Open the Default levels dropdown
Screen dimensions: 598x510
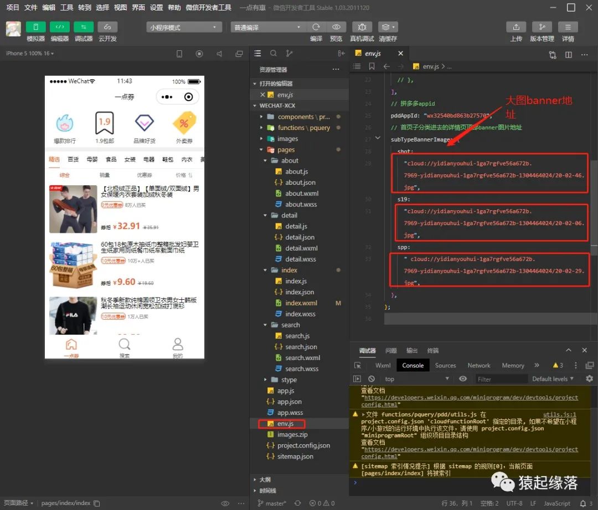[553, 379]
